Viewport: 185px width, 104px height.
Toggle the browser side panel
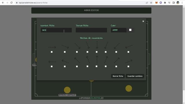(173, 3)
